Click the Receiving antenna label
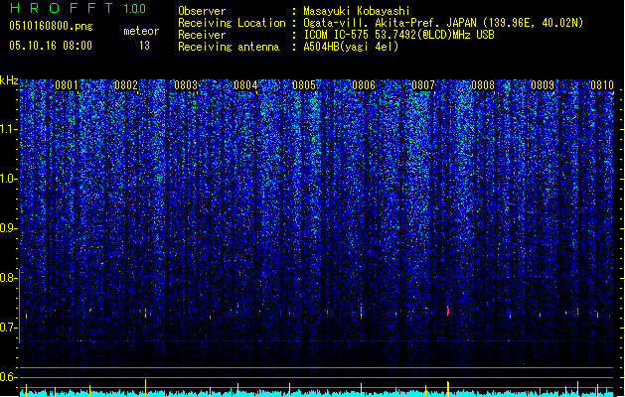625x397 pixels. 229,47
